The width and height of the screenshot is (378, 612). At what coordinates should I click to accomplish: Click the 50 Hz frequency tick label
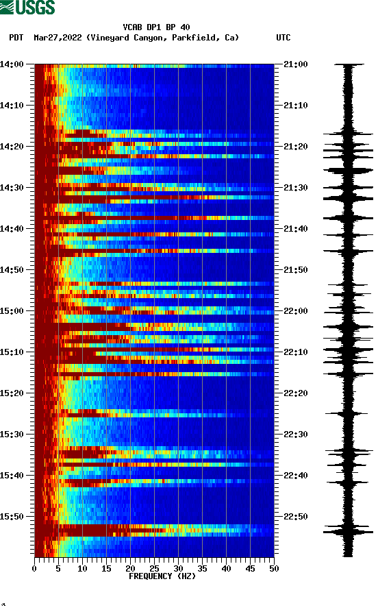pyautogui.click(x=274, y=569)
